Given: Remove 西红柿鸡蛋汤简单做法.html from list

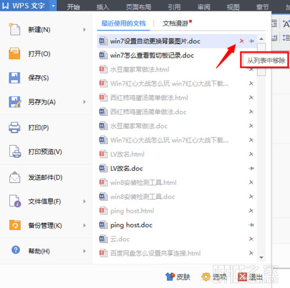Looking at the screenshot, I should pyautogui.click(x=251, y=98).
